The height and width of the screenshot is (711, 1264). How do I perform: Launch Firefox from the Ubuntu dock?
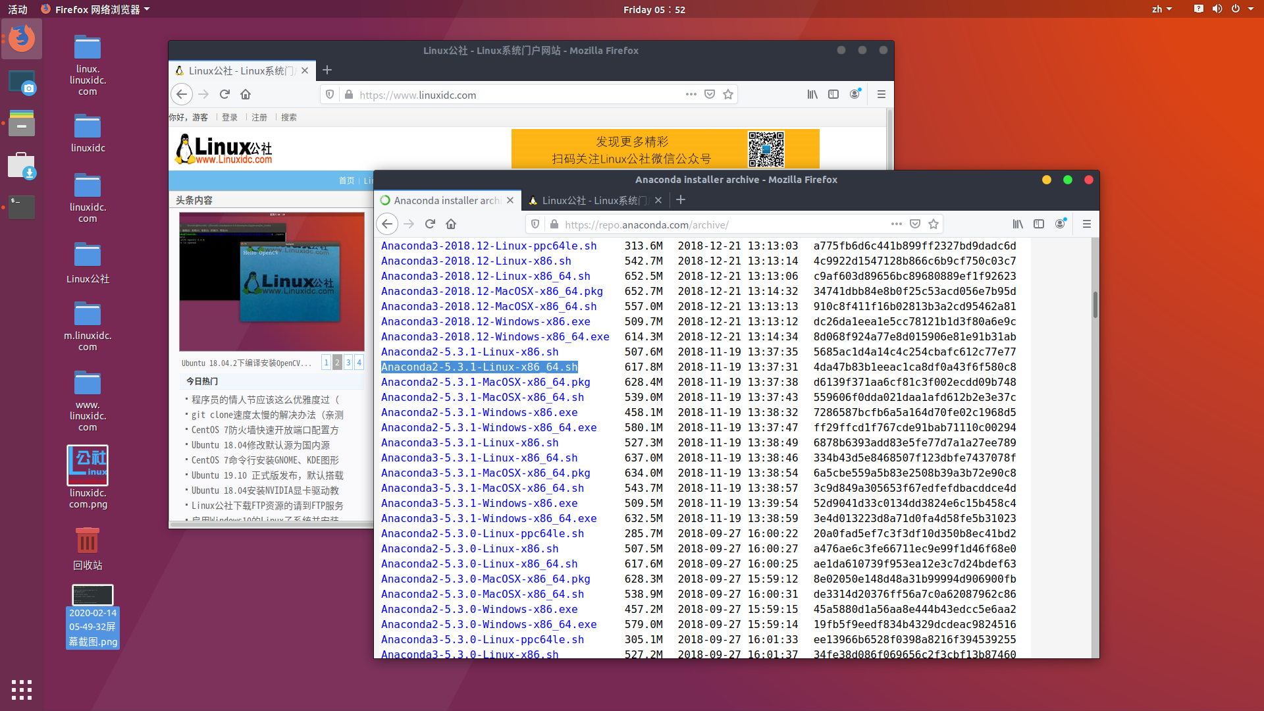tap(22, 38)
